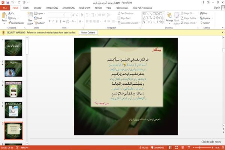Open the Text Direction dropdown

click(126, 14)
